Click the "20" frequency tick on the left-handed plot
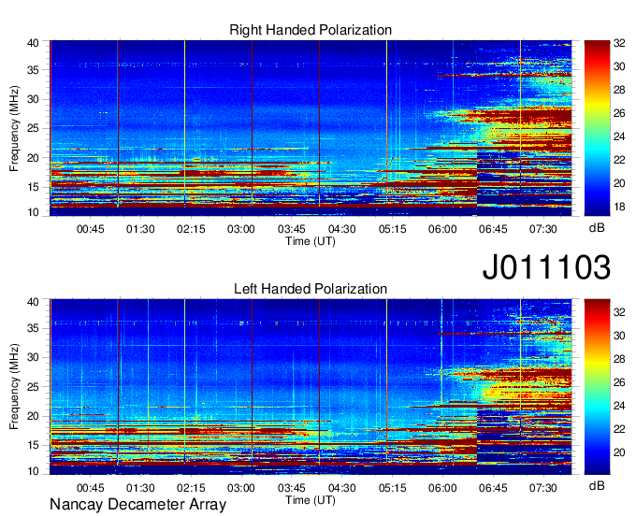Viewport: 636px width, 516px height. click(34, 416)
